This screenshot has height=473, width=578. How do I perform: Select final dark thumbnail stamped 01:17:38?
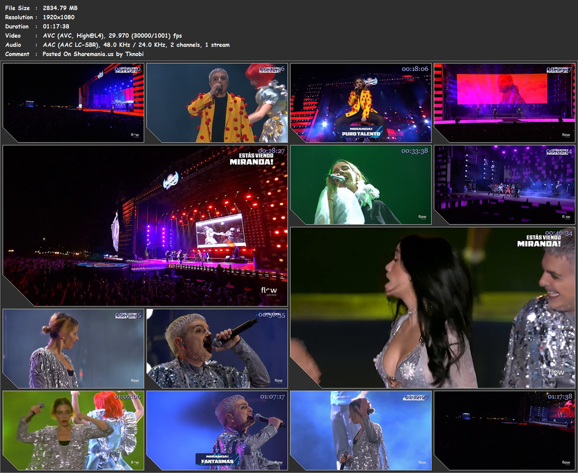click(x=505, y=430)
